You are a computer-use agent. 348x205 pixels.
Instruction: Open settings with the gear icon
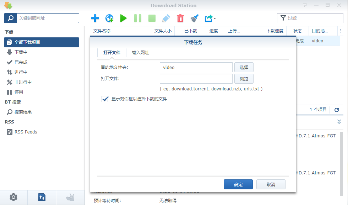tap(13, 197)
